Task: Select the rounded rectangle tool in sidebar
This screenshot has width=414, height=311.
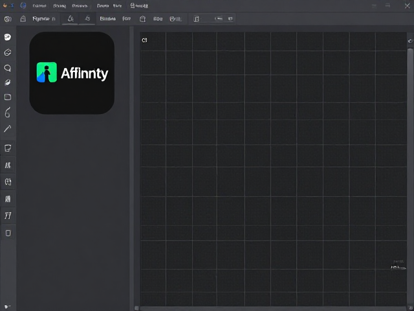Action: 8,97
